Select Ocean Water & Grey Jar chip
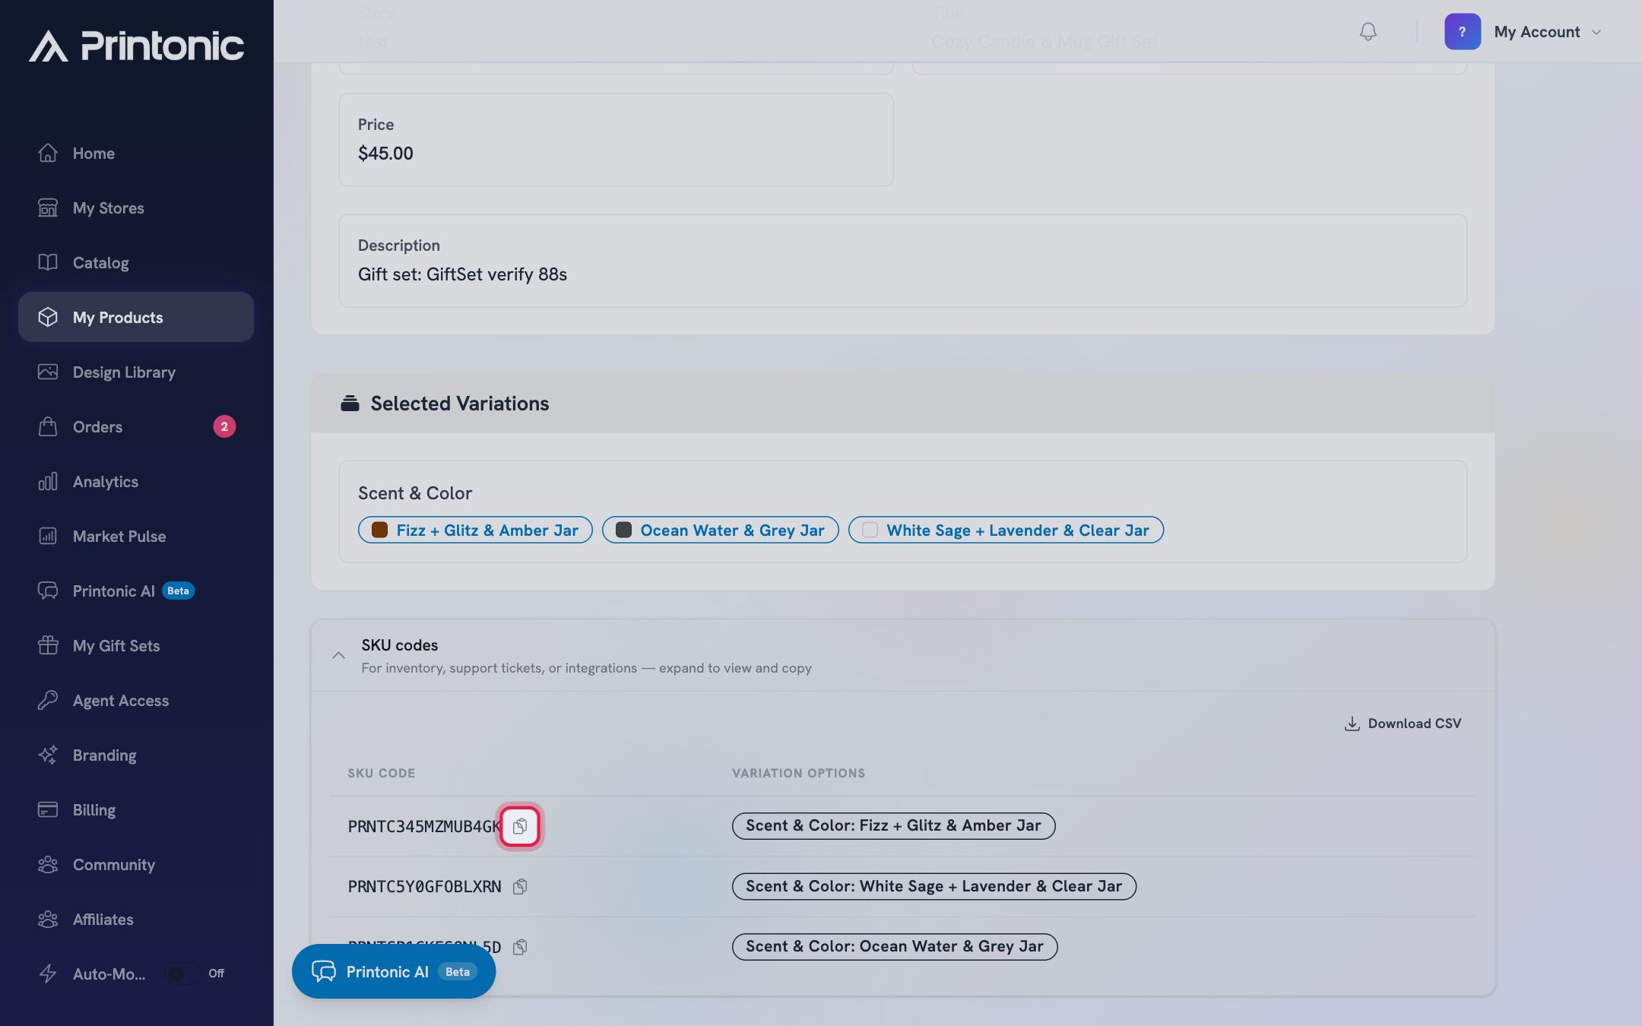This screenshot has width=1642, height=1026. [720, 530]
